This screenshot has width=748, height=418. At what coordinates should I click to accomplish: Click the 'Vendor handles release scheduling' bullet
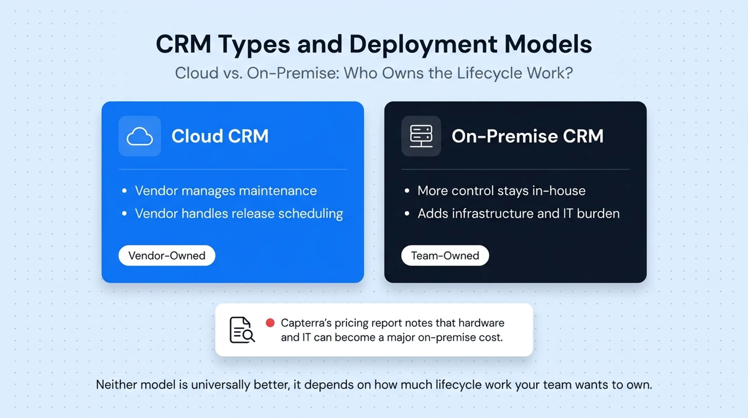tap(239, 214)
